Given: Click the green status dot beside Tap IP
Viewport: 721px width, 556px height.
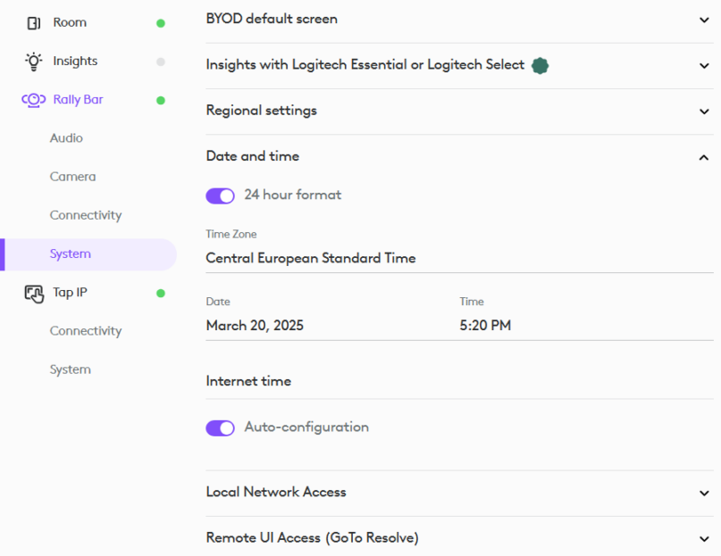Looking at the screenshot, I should point(161,292).
